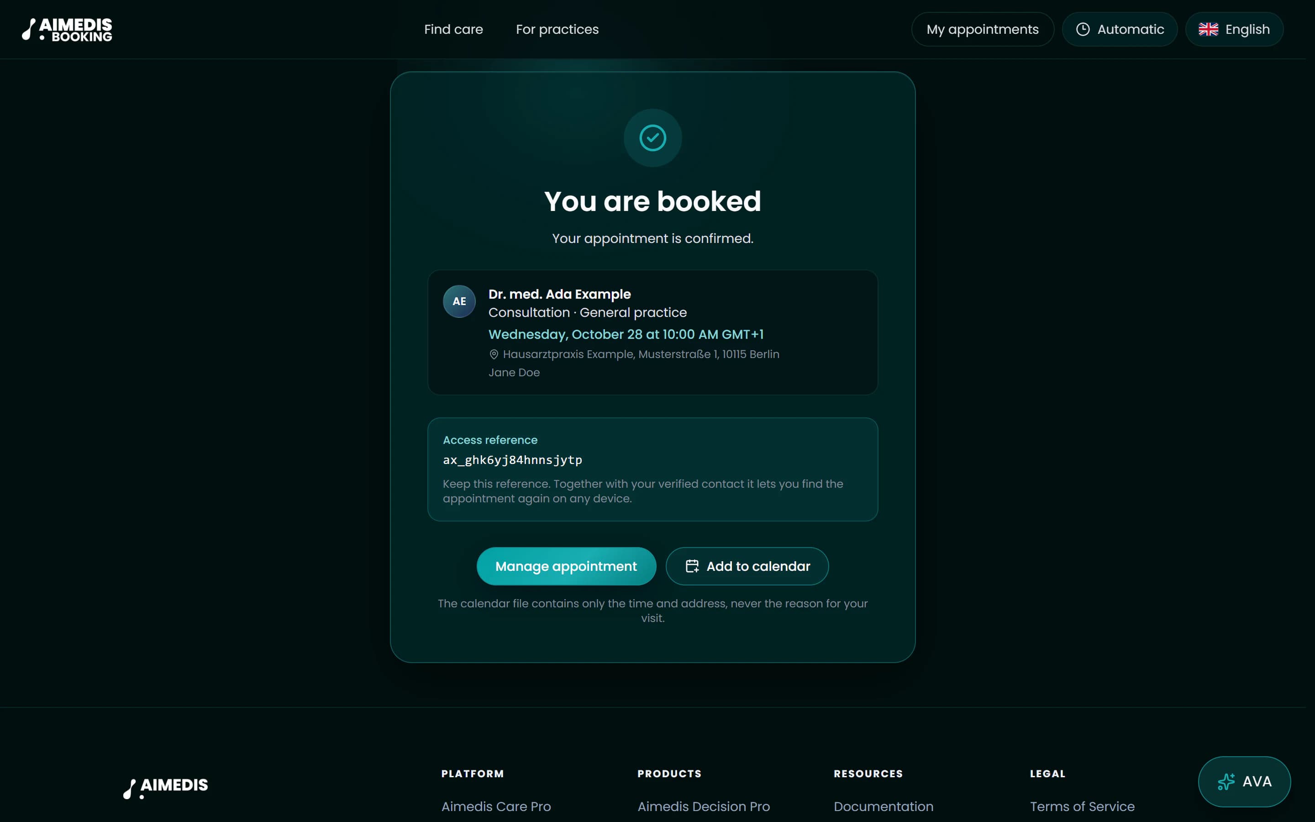Screen dimensions: 1315x822
Task: Click the clock icon on Automatic button
Action: point(1083,29)
